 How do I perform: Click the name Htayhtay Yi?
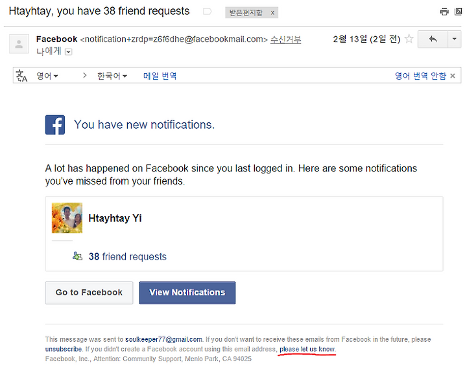[x=115, y=218]
